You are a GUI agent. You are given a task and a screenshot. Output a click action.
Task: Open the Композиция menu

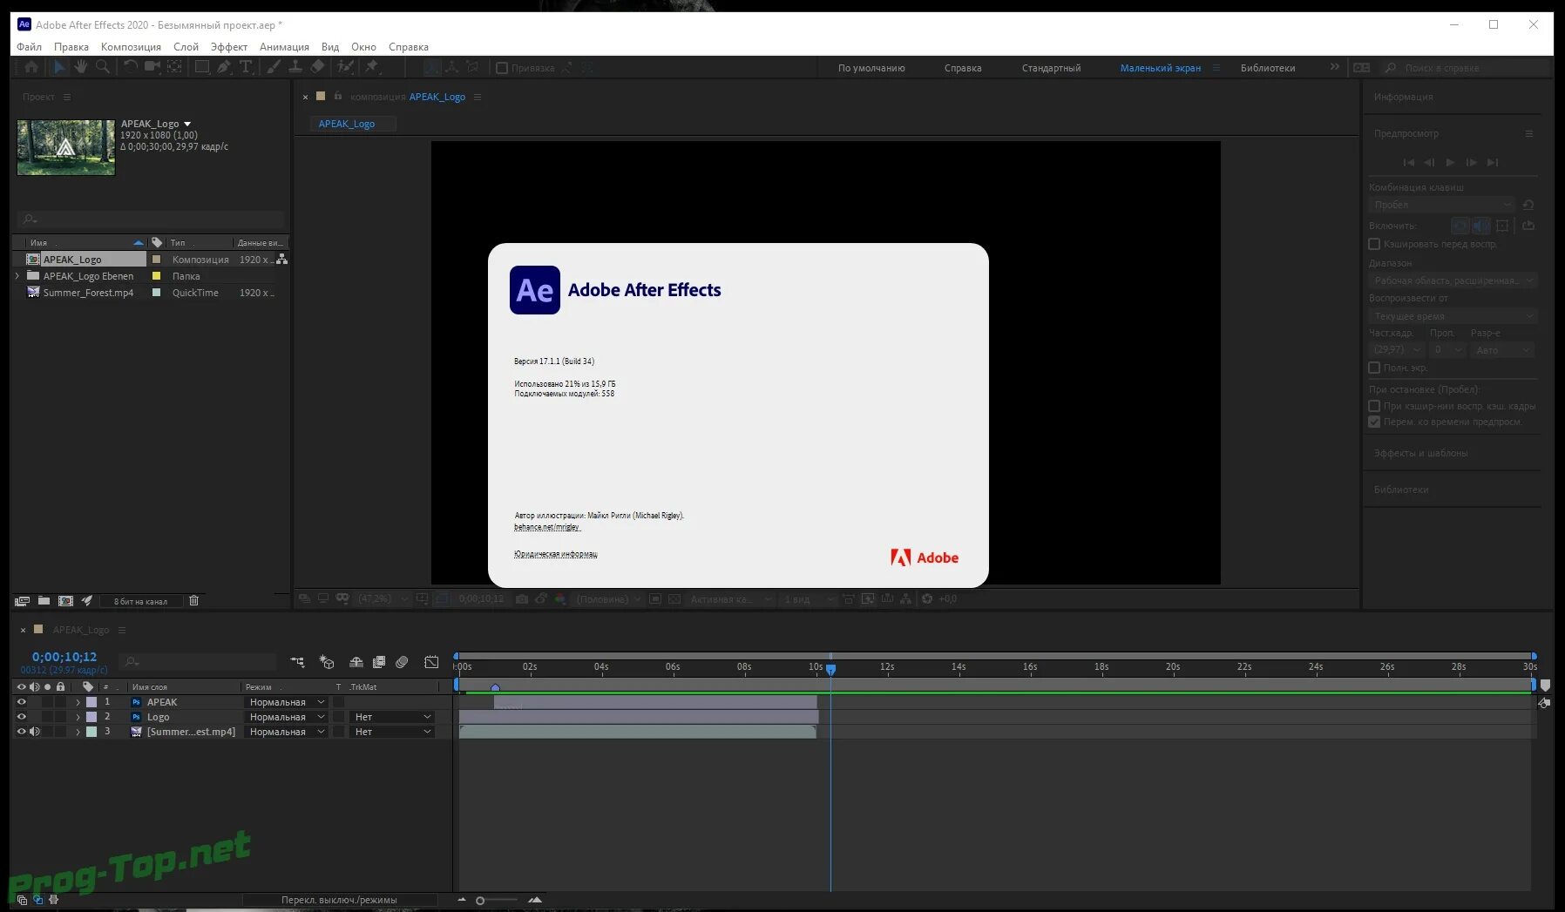pyautogui.click(x=131, y=47)
